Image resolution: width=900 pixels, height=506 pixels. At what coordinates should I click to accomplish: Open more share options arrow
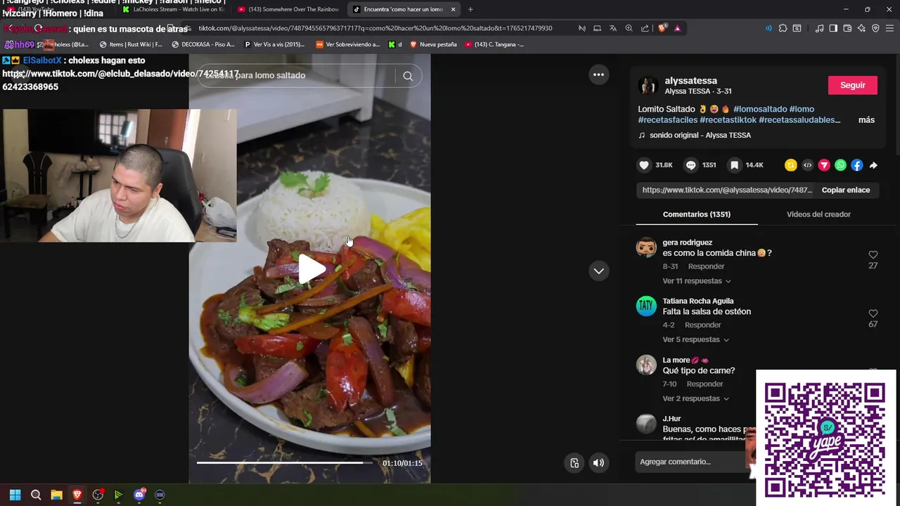[x=873, y=165]
